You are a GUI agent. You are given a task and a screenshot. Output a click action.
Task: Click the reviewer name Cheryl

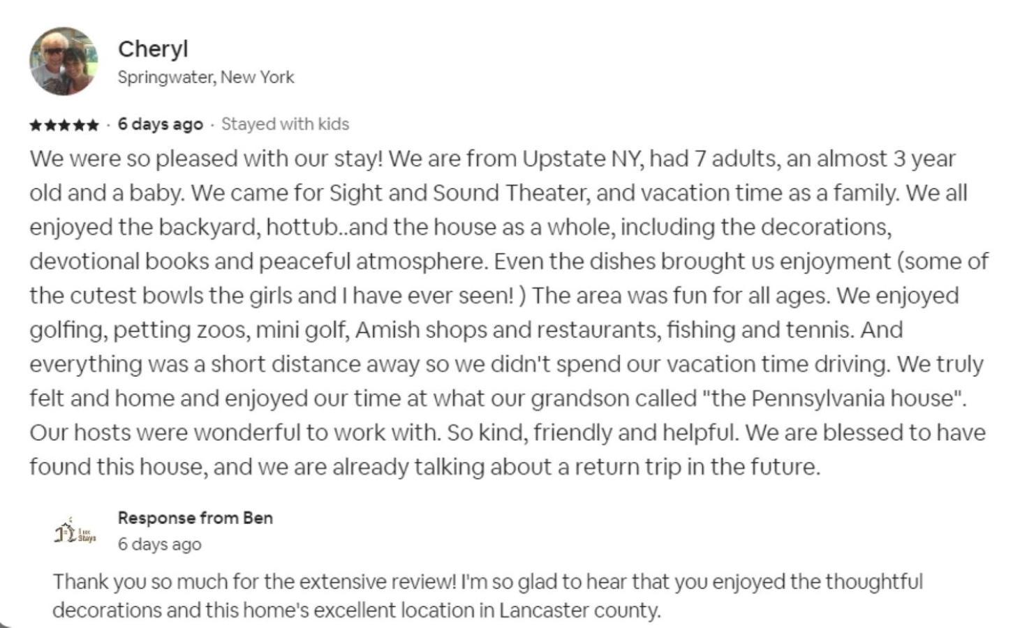coord(153,49)
